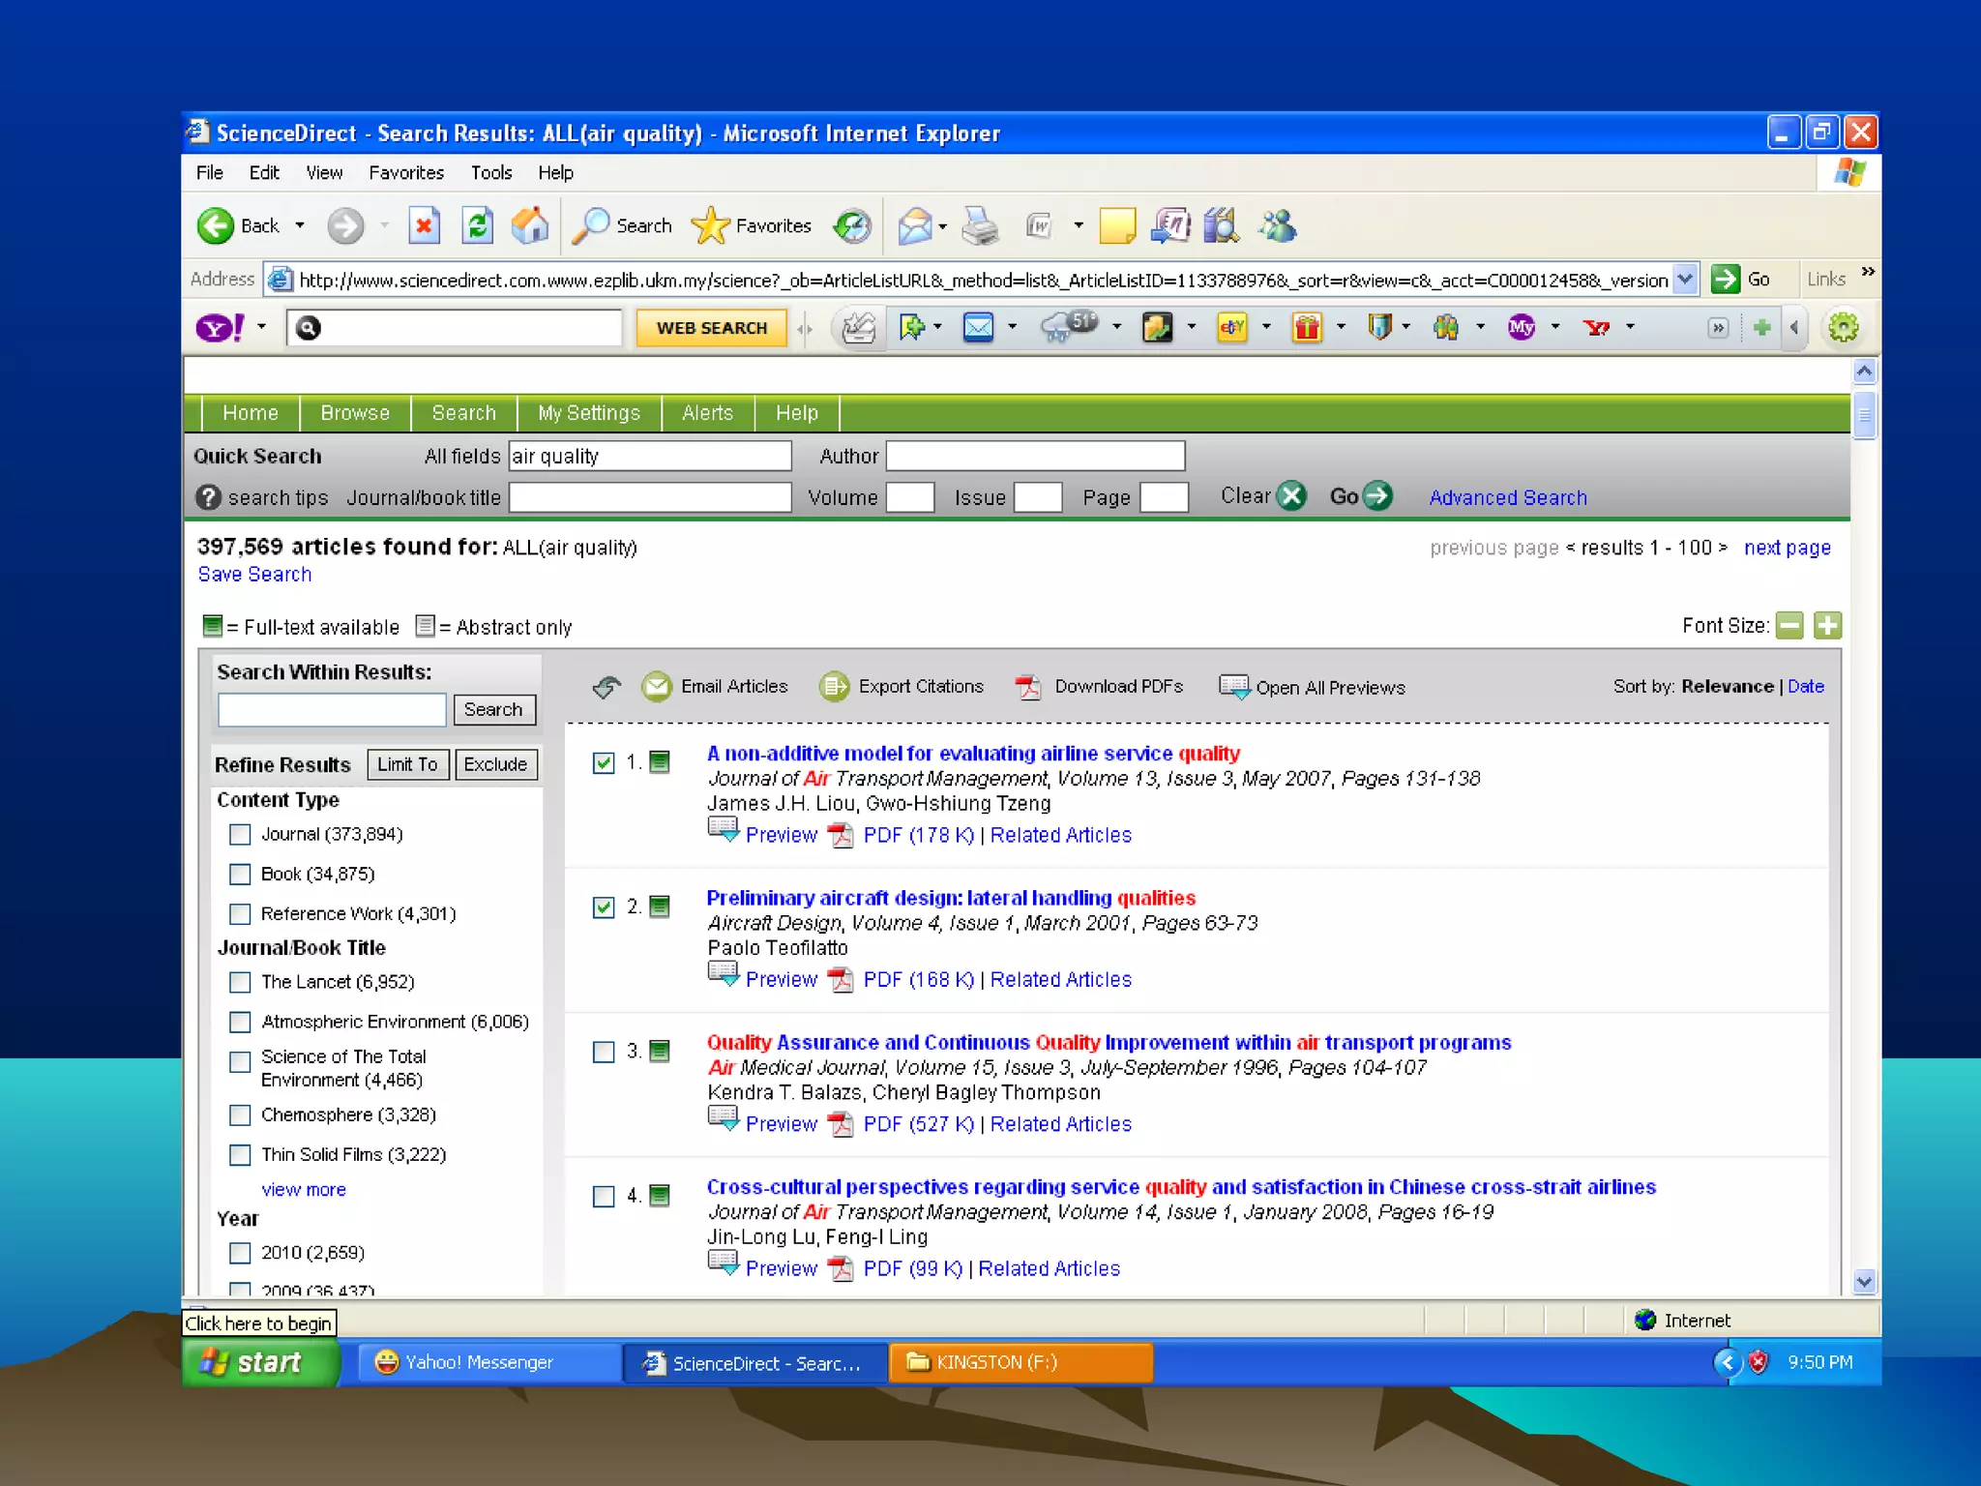Click the Refresh page icon
The image size is (1981, 1486).
click(x=478, y=226)
